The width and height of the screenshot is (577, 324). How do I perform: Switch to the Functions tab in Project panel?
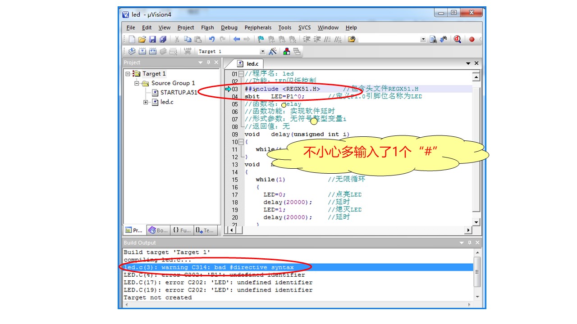tap(182, 230)
